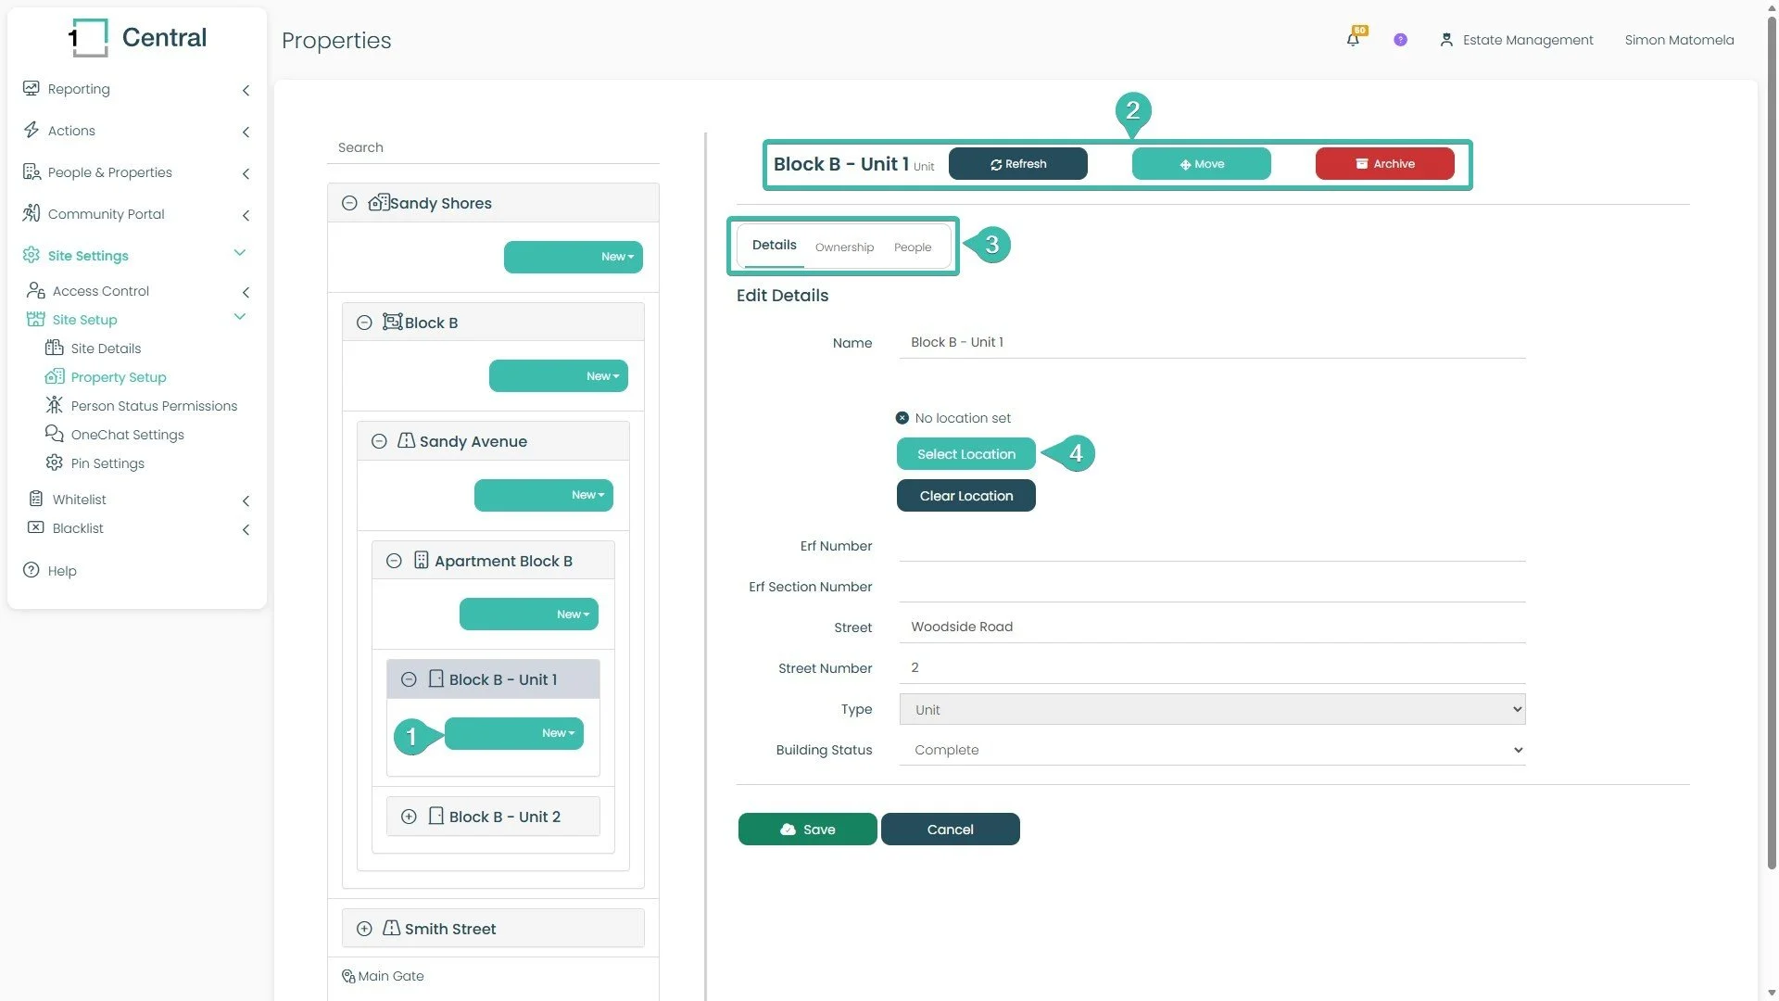This screenshot has height=1001, width=1779.
Task: Open New dropdown under Block B - Unit 1
Action: 514,733
